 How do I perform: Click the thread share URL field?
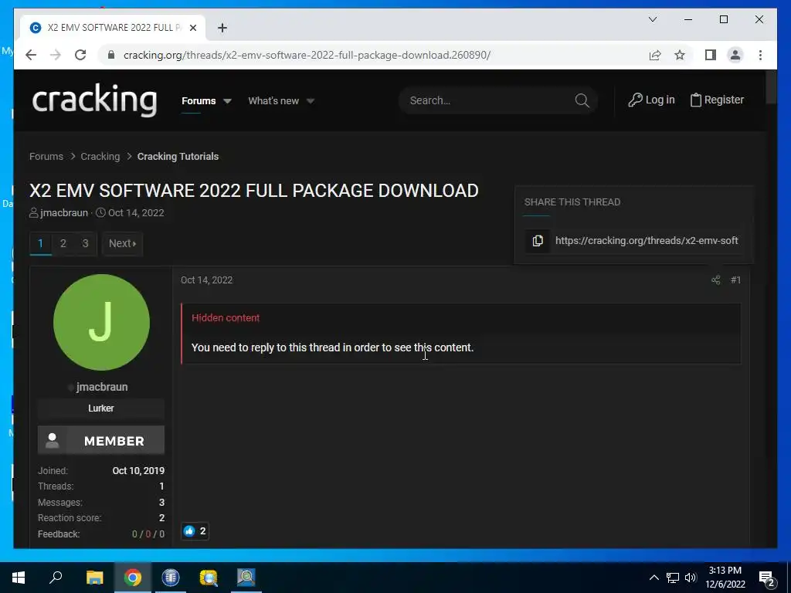coord(647,241)
